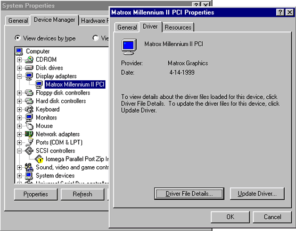Click the Disk drives icon
The image size is (296, 231).
click(x=29, y=68)
